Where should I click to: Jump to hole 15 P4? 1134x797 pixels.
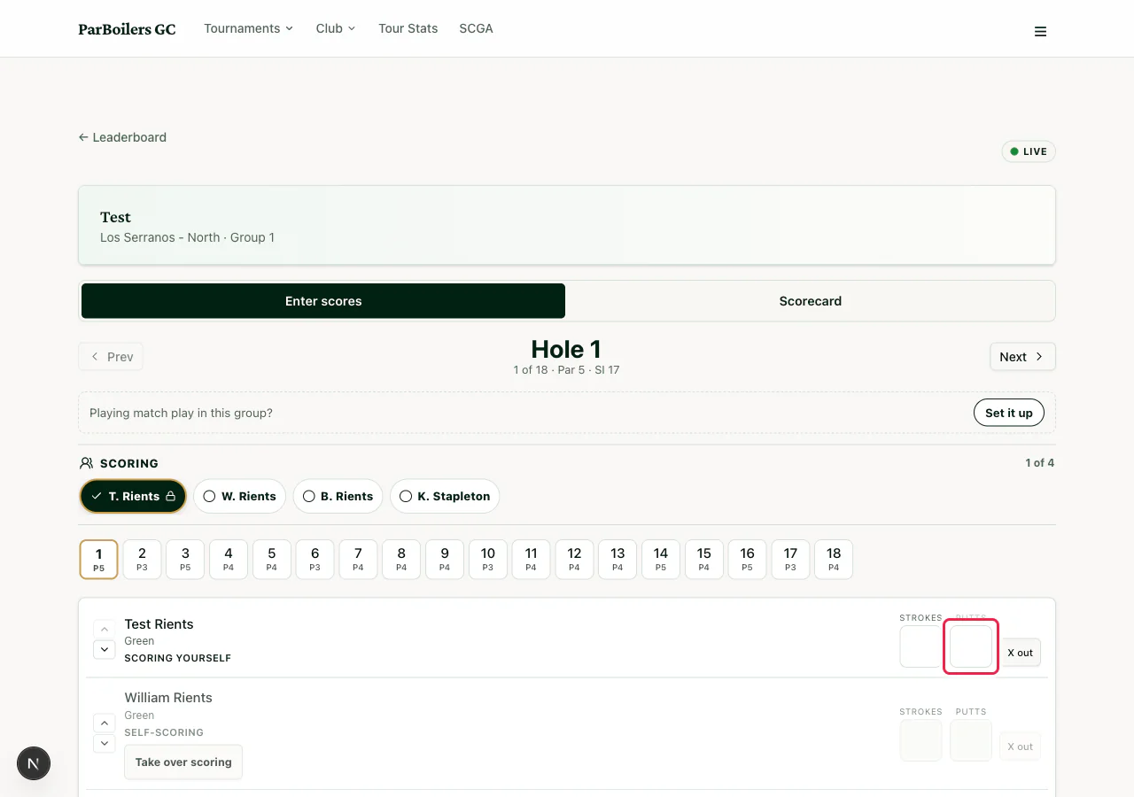704,560
